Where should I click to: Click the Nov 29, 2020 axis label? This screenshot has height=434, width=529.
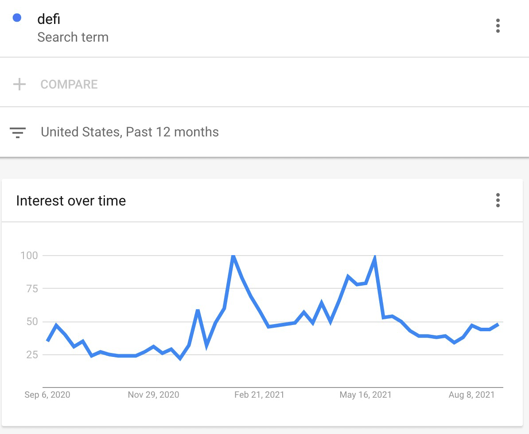[153, 395]
